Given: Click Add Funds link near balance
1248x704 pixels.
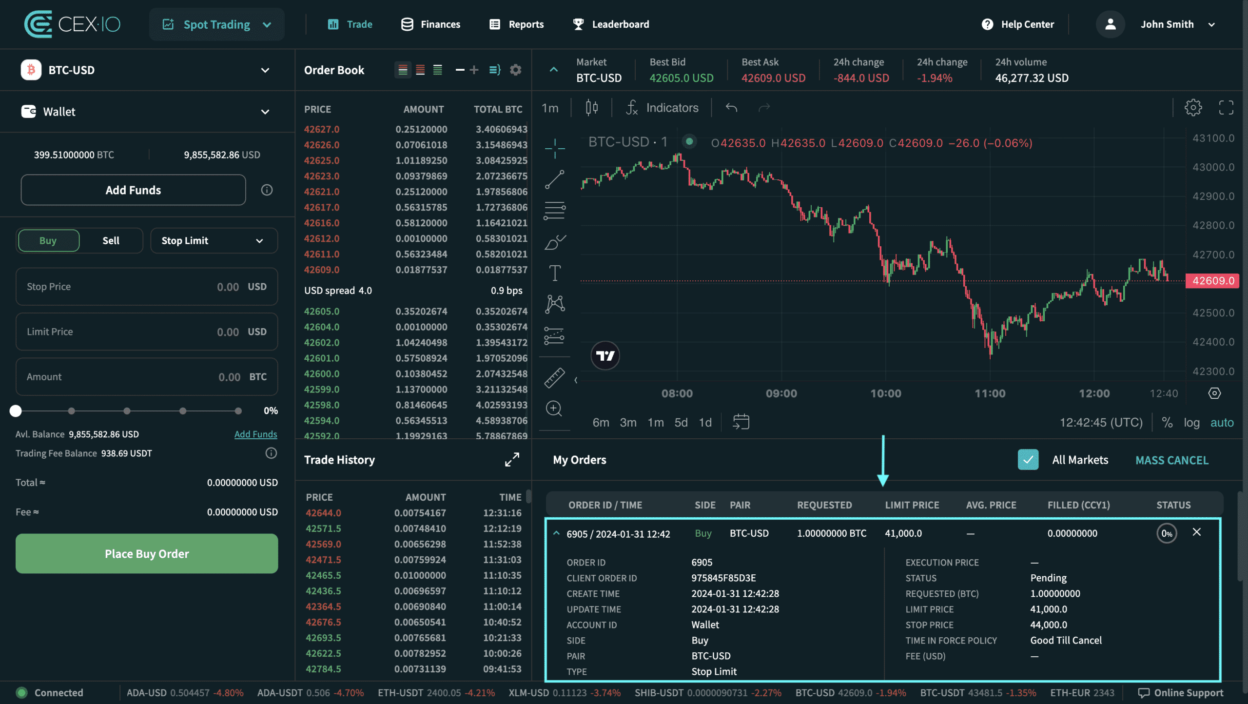Looking at the screenshot, I should click(x=255, y=434).
